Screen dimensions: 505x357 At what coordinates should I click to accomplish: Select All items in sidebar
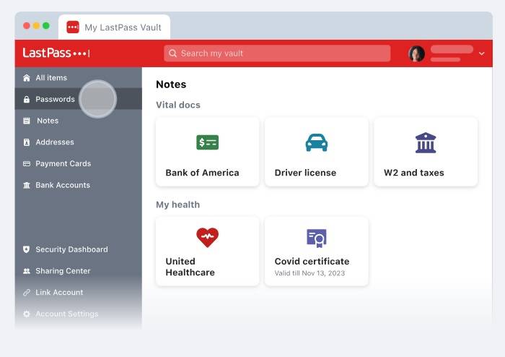(79, 78)
